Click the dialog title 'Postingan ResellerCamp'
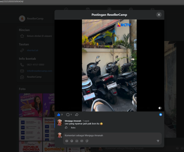 pos(109,15)
